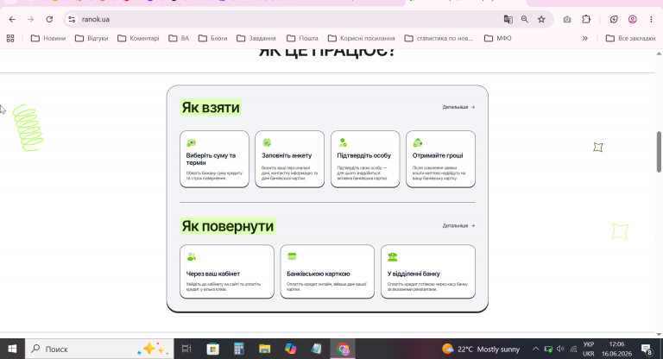
Task: Open the weather widget showing 22°C
Action: click(x=481, y=349)
